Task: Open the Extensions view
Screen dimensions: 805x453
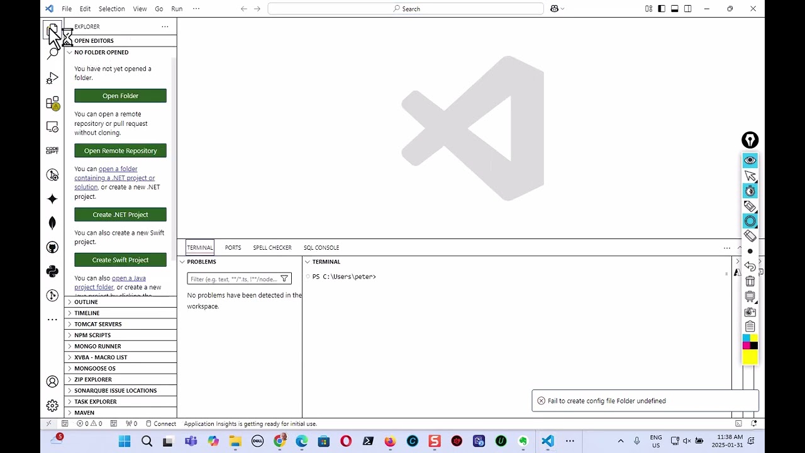Action: tap(52, 103)
